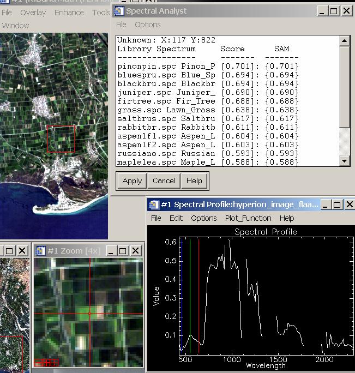
Task: Open Window menu in image display window
Action: [15, 26]
